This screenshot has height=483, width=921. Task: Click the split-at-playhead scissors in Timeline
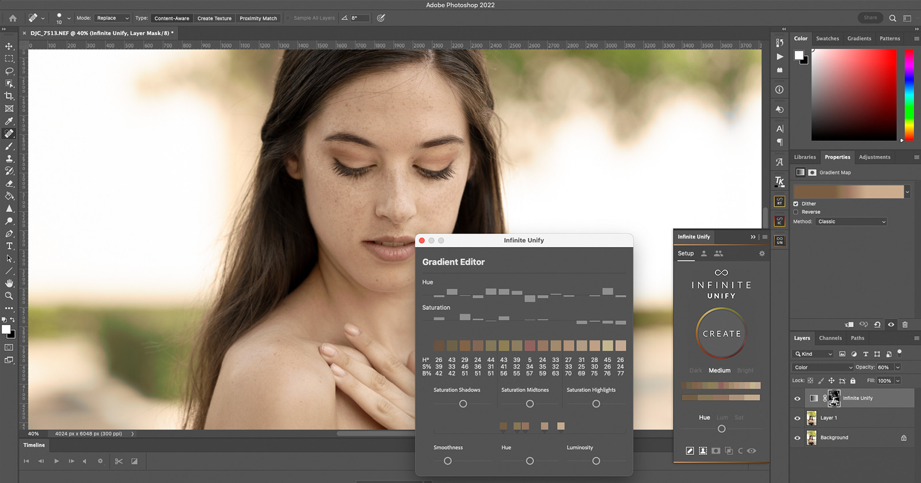point(119,461)
